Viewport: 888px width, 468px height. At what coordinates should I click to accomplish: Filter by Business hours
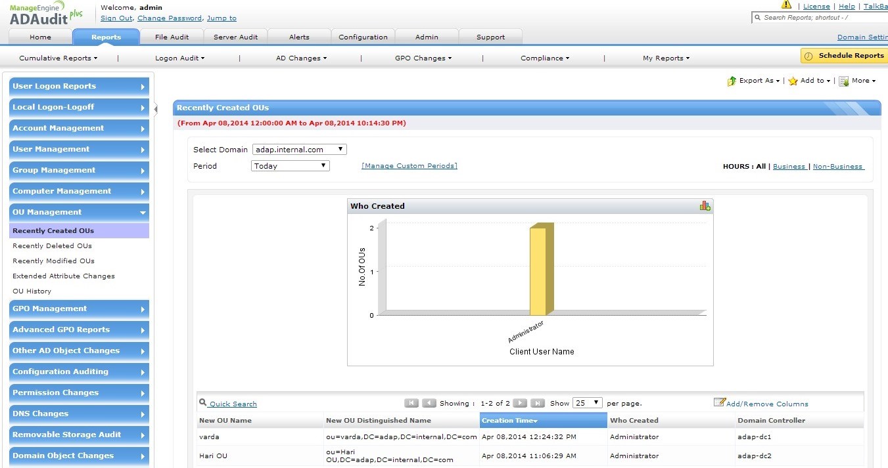tap(789, 167)
